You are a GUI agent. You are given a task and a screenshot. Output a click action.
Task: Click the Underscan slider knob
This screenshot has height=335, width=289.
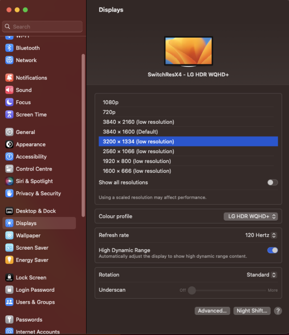192,290
